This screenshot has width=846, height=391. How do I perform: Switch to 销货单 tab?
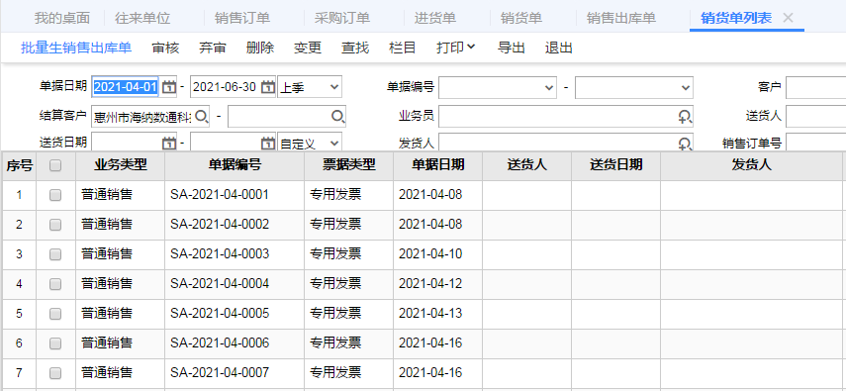pyautogui.click(x=521, y=18)
